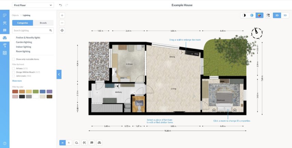Screen dimensions: 292x148
Task: Select the Living room label
Action: pos(173,89)
